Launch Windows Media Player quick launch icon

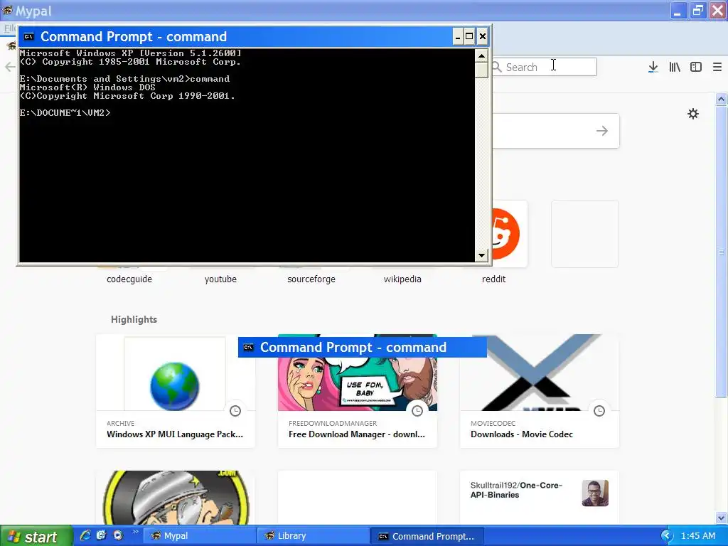point(118,535)
